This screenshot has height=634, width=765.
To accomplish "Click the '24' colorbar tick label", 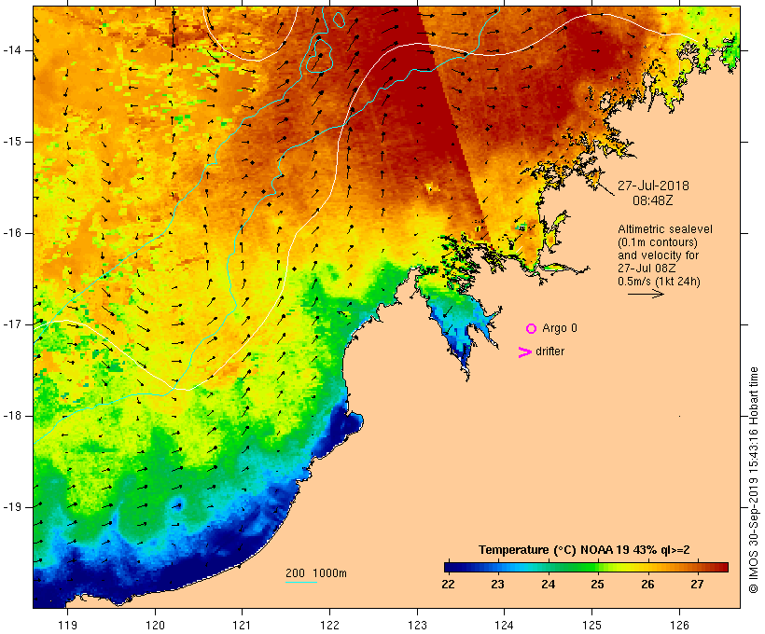I will click(548, 584).
